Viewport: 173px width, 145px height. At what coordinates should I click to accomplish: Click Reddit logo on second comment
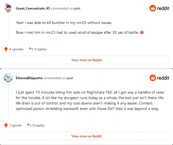pos(159,78)
